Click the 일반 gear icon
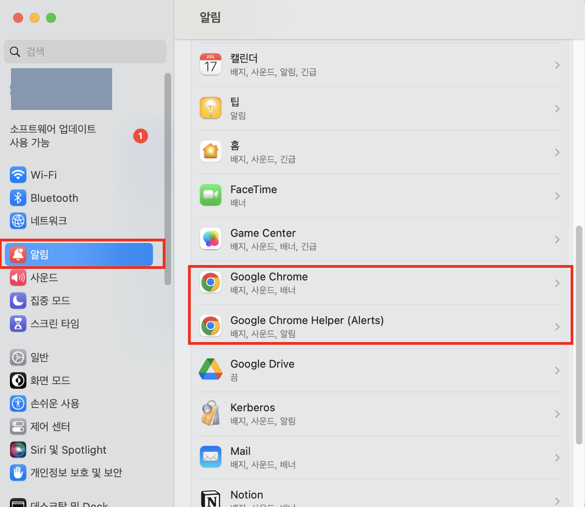 point(18,357)
